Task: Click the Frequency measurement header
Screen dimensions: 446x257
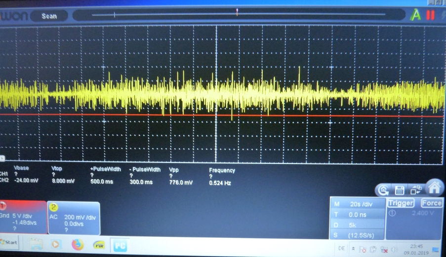Action: 222,170
